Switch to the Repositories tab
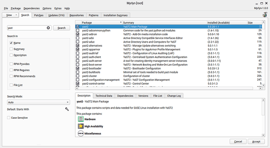The height and width of the screenshot is (148, 270). [77, 15]
